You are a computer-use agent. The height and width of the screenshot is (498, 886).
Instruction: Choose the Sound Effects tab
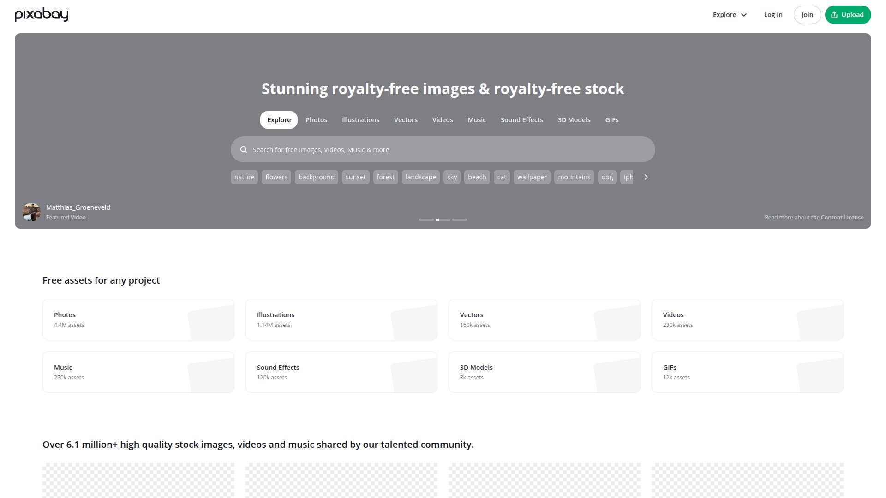pos(522,120)
